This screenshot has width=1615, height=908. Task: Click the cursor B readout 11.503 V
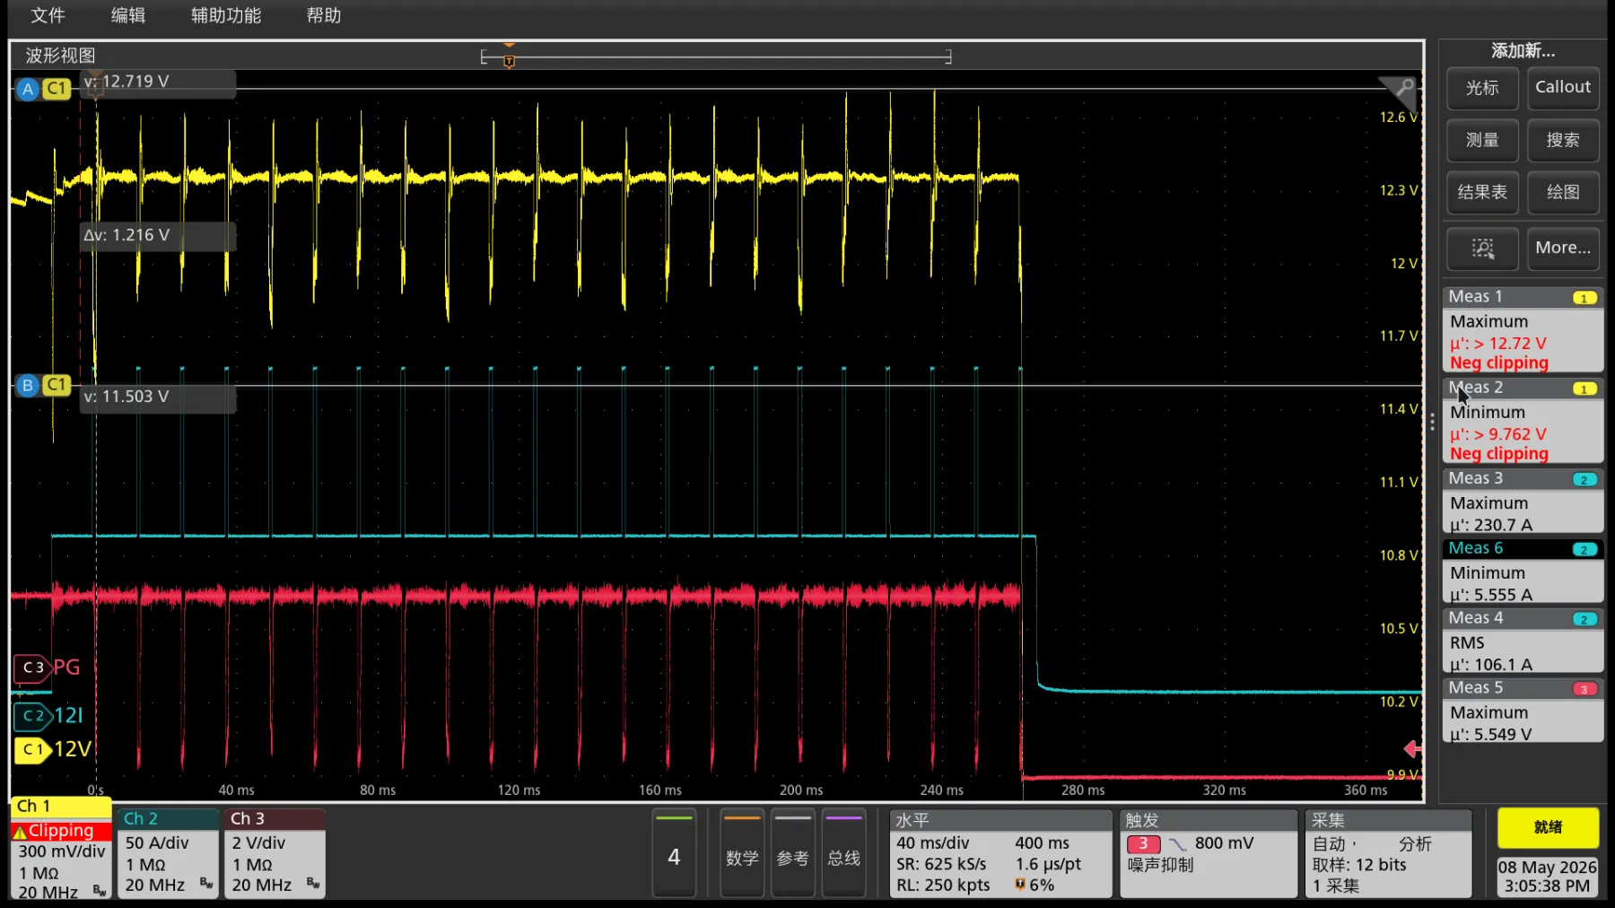pos(158,397)
